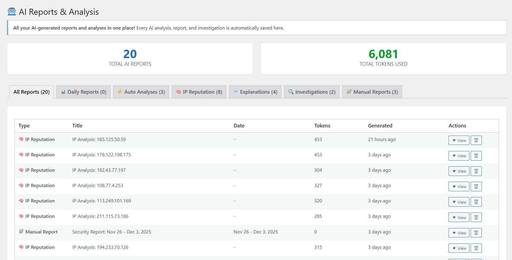View the 185.125.50.59 IP analysis
The image size is (512, 260).
tap(459, 140)
